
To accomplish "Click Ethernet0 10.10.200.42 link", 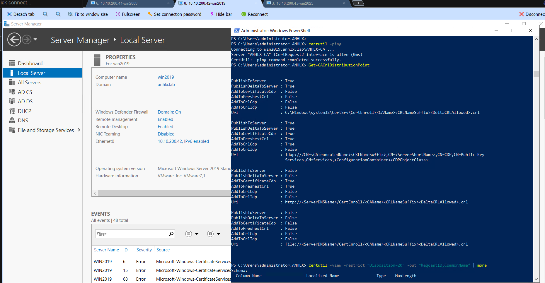I will coord(183,141).
